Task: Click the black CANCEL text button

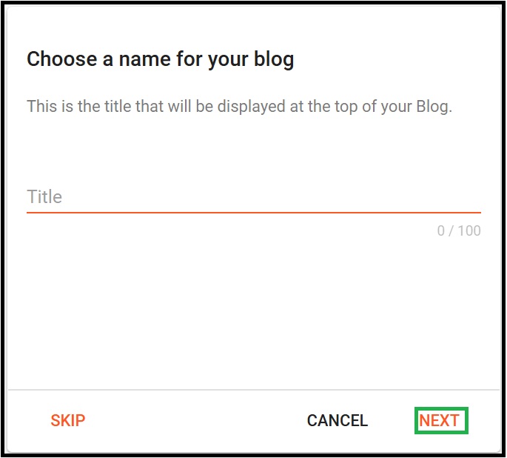Action: click(337, 421)
